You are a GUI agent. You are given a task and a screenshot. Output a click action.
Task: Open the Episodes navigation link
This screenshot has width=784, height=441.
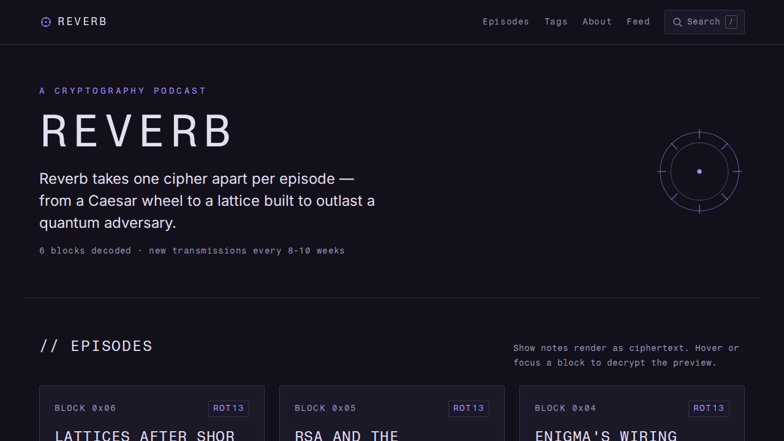coord(506,22)
